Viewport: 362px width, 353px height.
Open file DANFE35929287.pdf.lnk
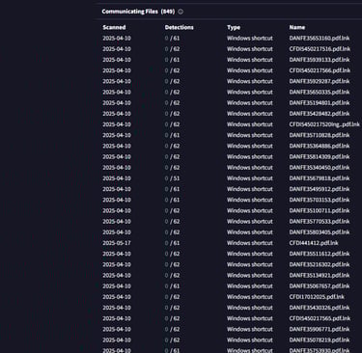(x=320, y=81)
